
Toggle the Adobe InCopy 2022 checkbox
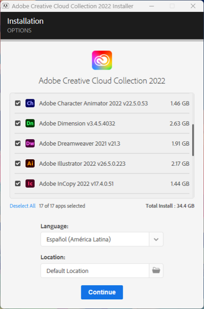coord(18,184)
